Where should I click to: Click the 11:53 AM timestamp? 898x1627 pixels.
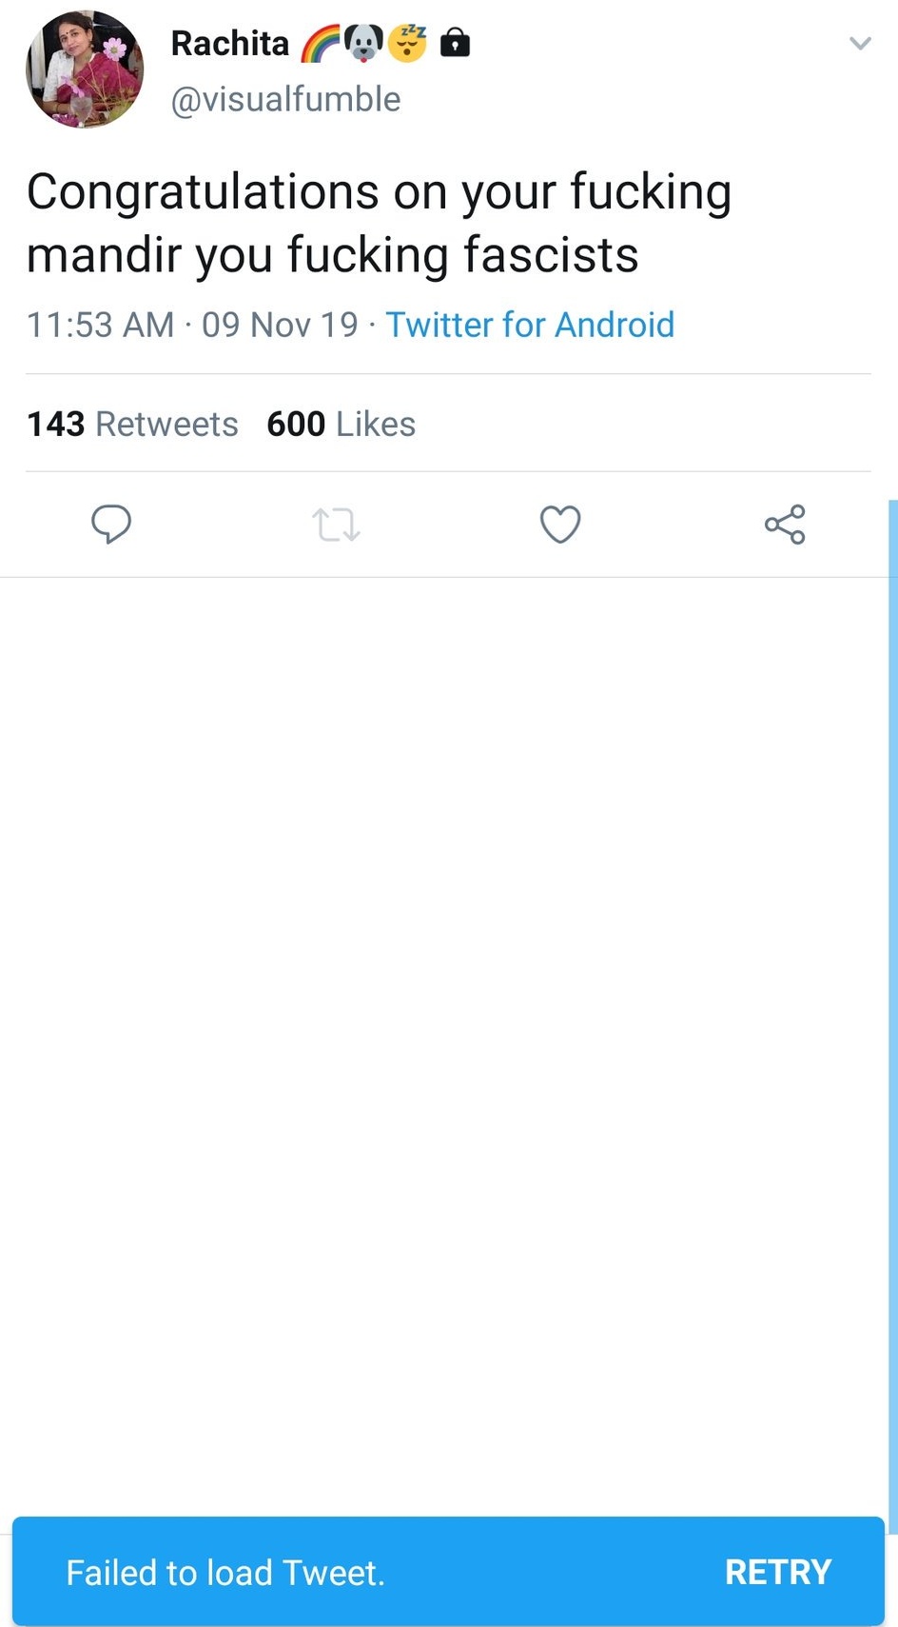[x=100, y=325]
